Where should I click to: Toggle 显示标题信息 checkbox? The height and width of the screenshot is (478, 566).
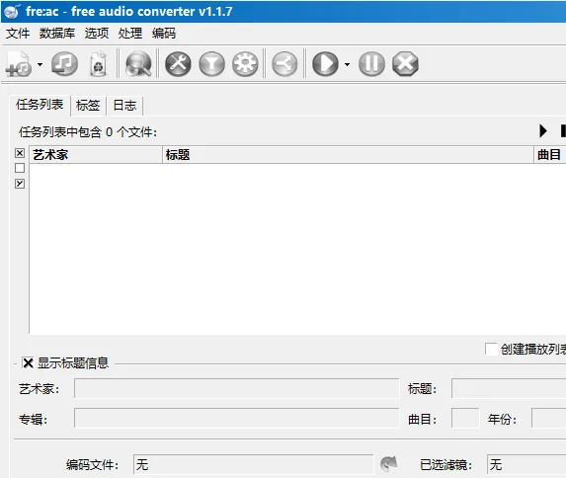(x=28, y=362)
